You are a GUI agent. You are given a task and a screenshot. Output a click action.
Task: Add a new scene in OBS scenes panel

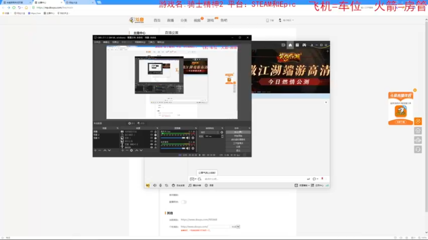[x=95, y=150]
